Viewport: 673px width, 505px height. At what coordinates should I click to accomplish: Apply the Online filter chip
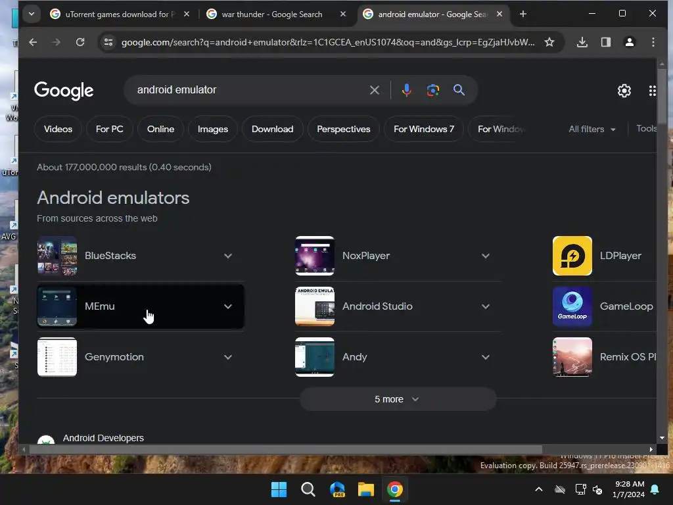[x=160, y=129]
